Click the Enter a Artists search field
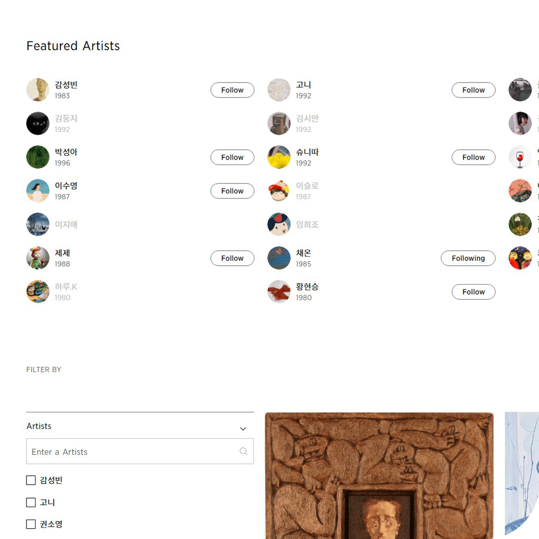 [x=140, y=451]
